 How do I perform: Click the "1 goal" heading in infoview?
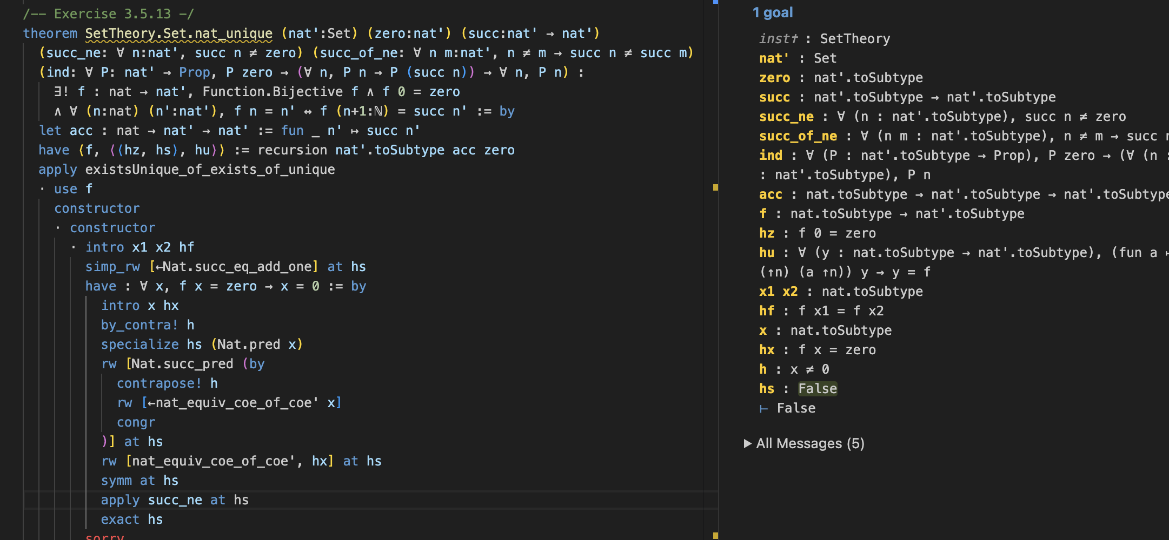(772, 12)
